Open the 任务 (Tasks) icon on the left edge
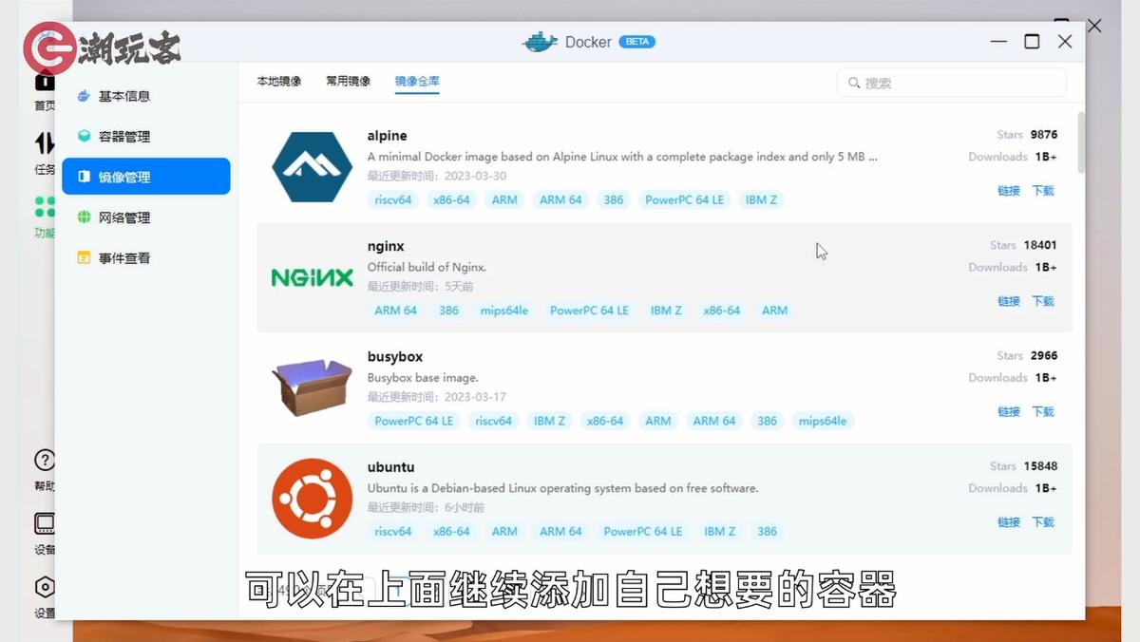The height and width of the screenshot is (642, 1140). 44,142
